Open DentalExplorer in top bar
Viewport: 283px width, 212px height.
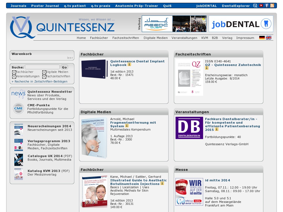236,6
